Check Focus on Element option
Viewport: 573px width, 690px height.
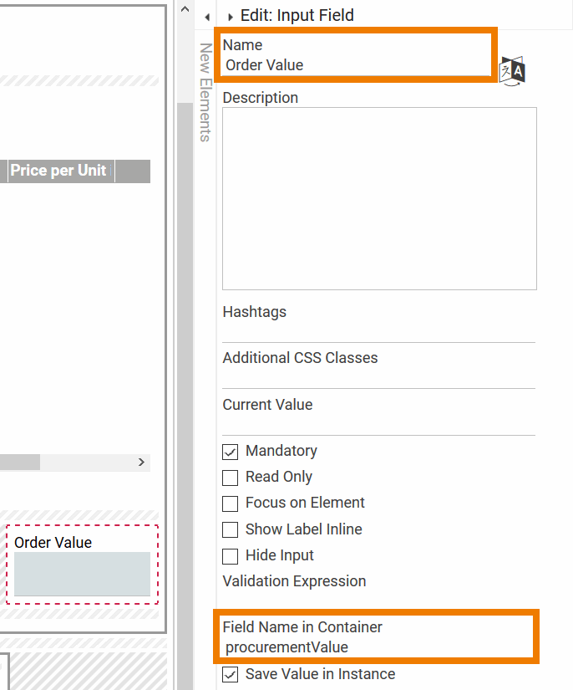(231, 503)
